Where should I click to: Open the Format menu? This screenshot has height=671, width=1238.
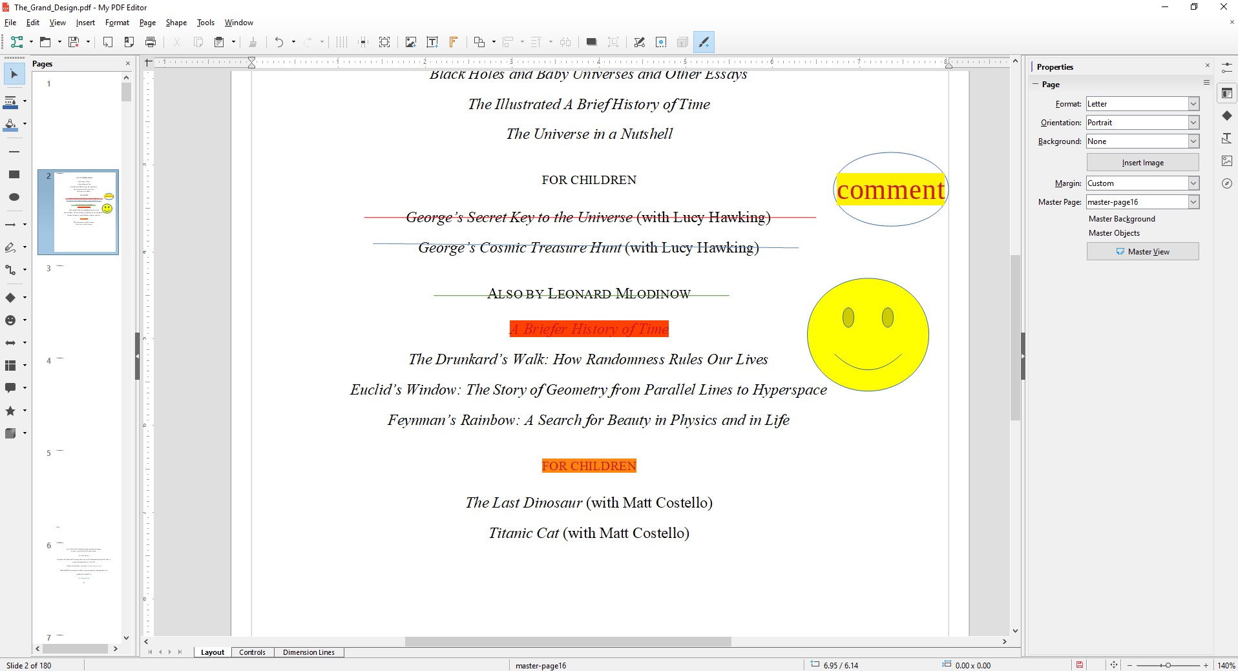coord(117,23)
